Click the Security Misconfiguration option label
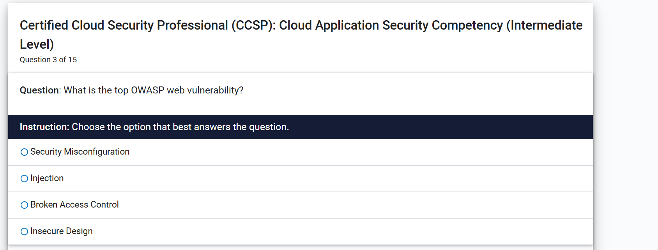 [x=80, y=152]
